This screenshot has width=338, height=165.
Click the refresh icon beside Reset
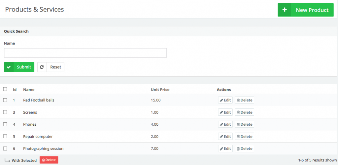coord(42,67)
